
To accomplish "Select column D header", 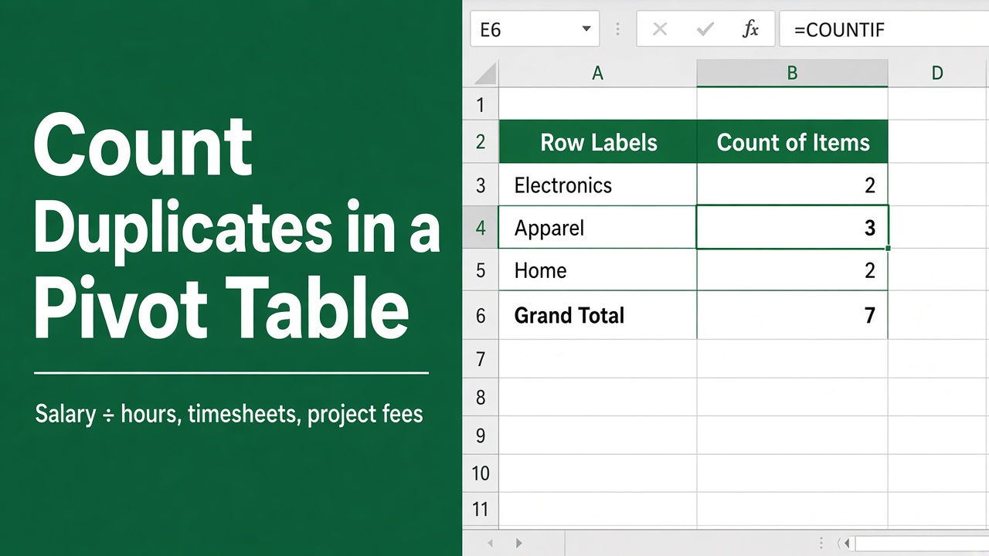I will pos(938,73).
